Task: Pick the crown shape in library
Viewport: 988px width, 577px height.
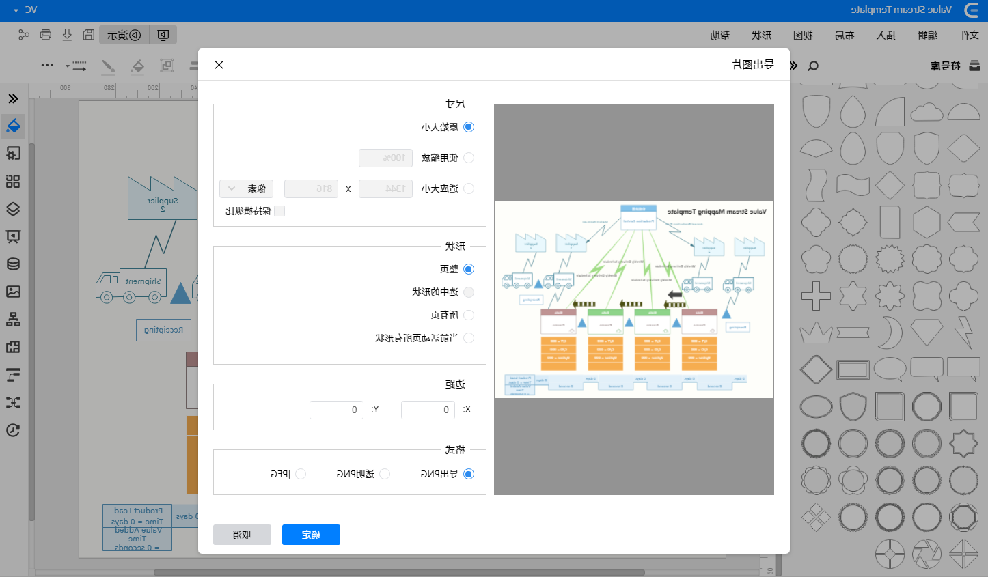Action: click(x=816, y=333)
